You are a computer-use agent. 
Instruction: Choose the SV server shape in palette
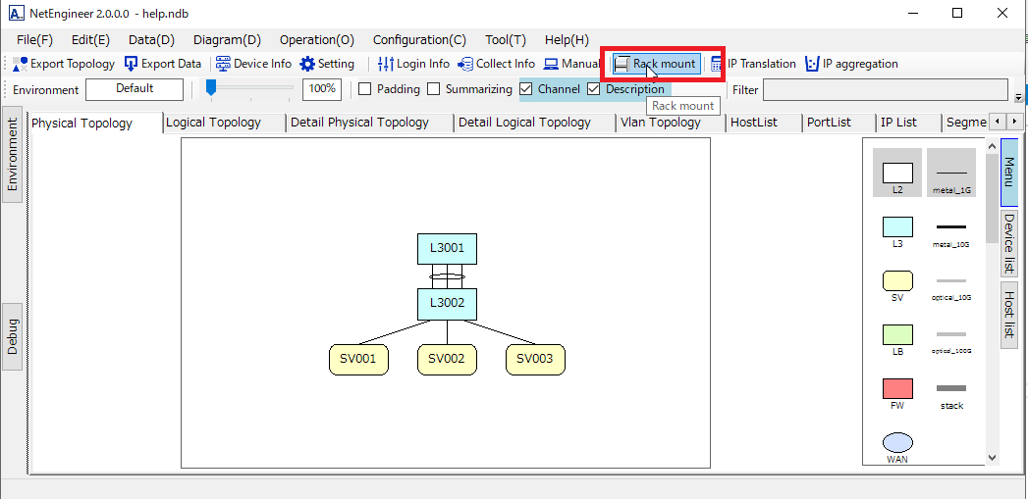pyautogui.click(x=897, y=282)
